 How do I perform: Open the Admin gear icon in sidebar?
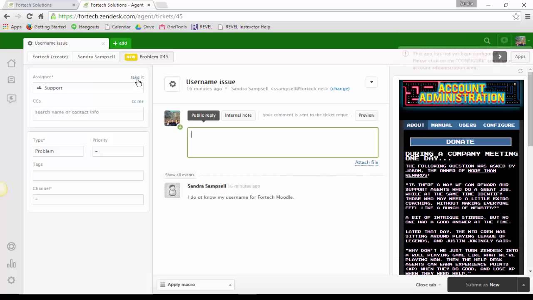tap(11, 280)
